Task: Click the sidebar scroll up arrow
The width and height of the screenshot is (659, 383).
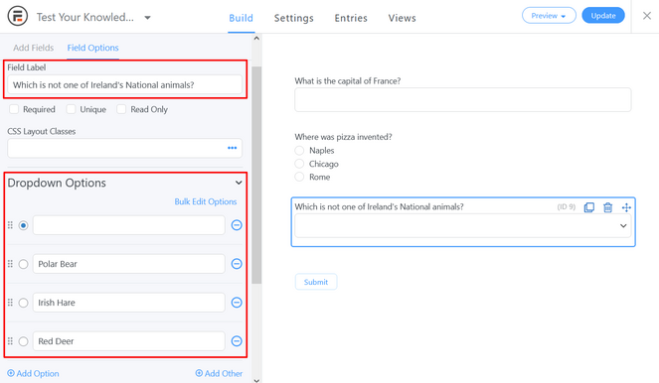Action: [x=256, y=38]
